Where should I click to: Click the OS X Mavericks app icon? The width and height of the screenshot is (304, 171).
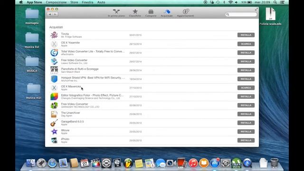click(x=54, y=88)
